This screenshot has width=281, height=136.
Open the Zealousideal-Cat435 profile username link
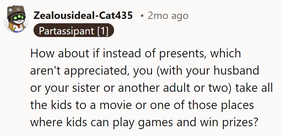83,15
